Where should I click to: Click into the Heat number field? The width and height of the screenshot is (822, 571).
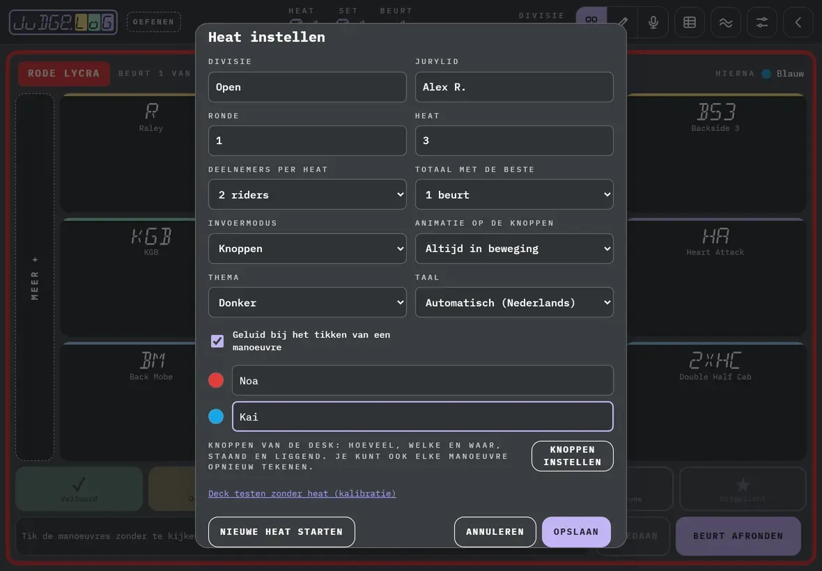(x=514, y=141)
